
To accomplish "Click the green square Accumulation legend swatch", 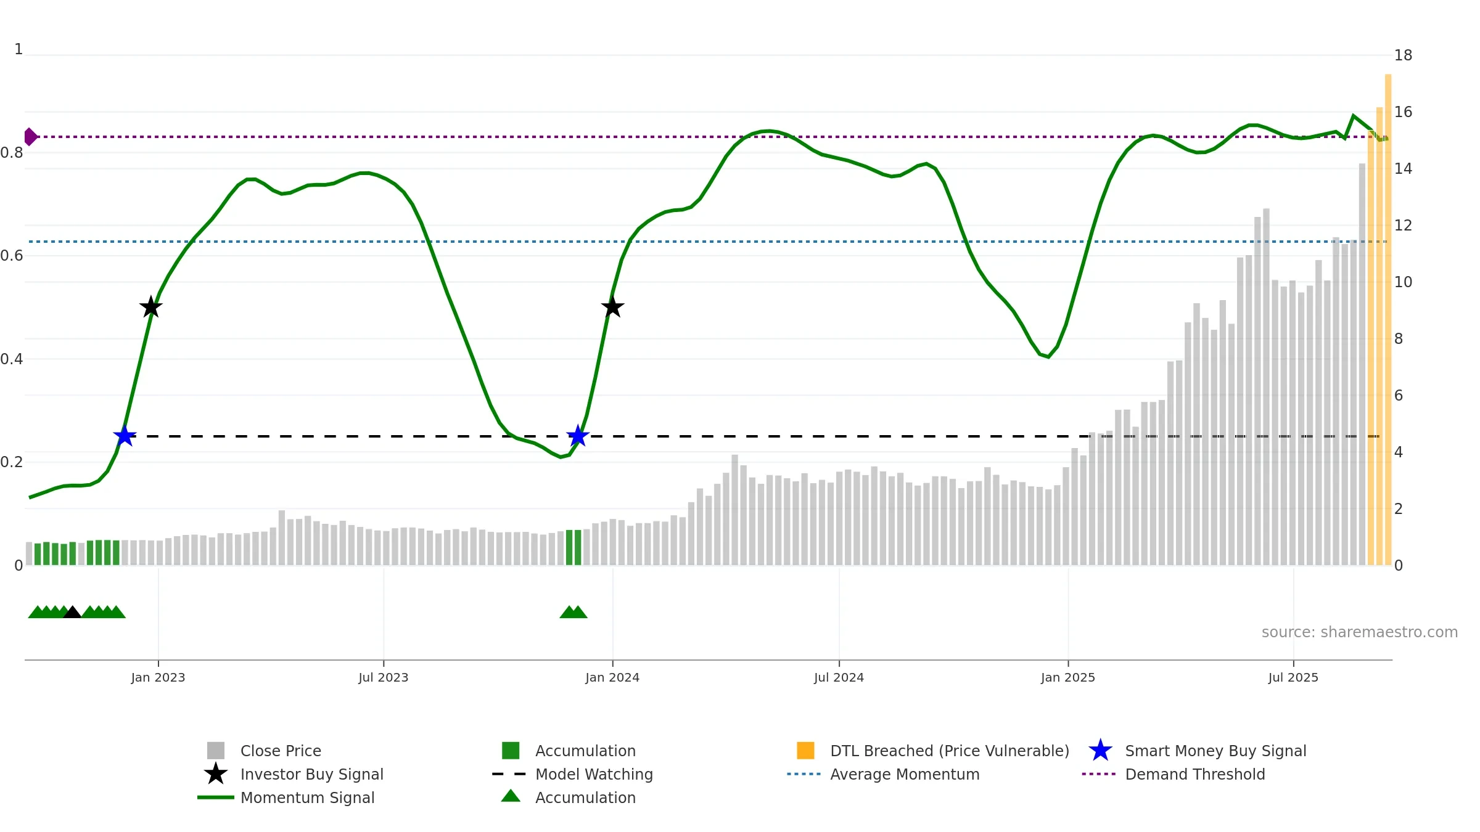I will (x=511, y=751).
